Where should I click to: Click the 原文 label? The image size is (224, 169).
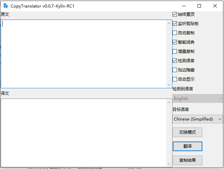(x=5, y=14)
